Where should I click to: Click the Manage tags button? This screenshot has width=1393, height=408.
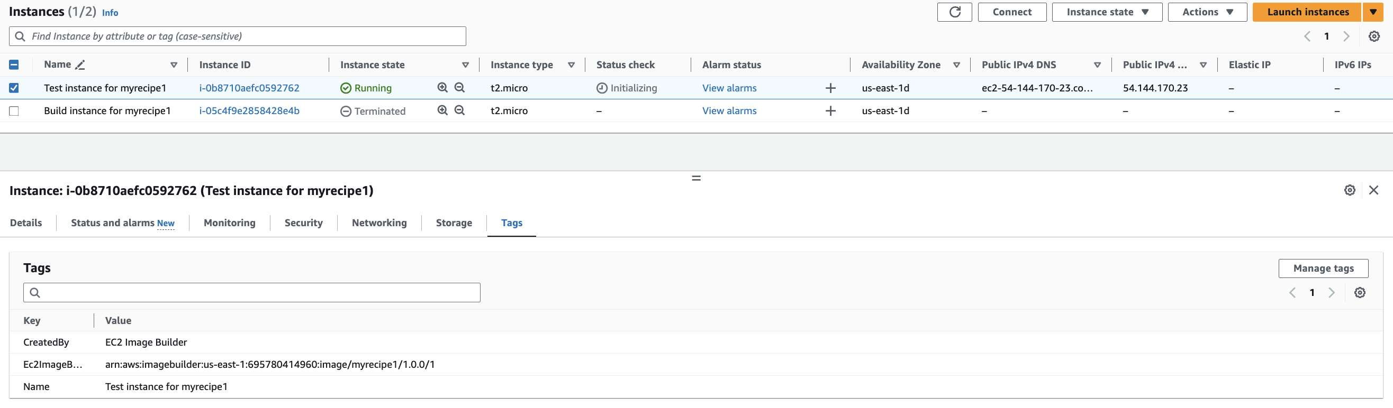coord(1323,268)
